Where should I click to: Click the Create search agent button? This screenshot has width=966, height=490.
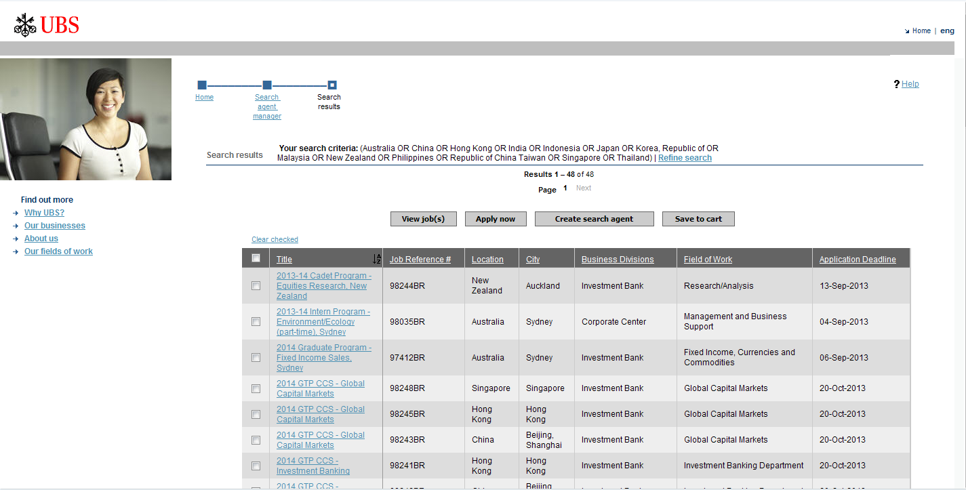coord(594,219)
